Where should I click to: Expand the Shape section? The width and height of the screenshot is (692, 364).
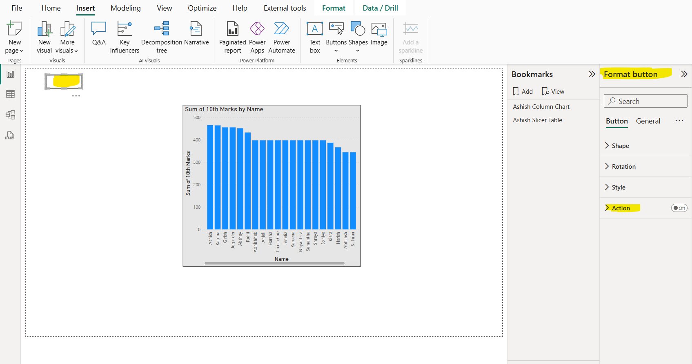click(x=620, y=146)
